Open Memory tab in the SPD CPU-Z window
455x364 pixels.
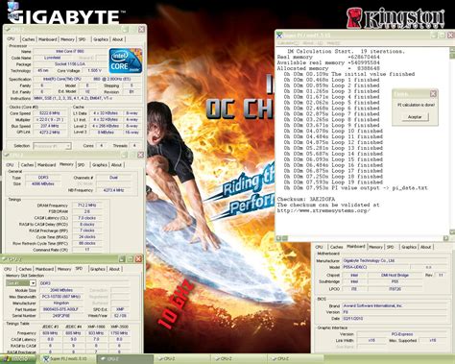tap(64, 269)
